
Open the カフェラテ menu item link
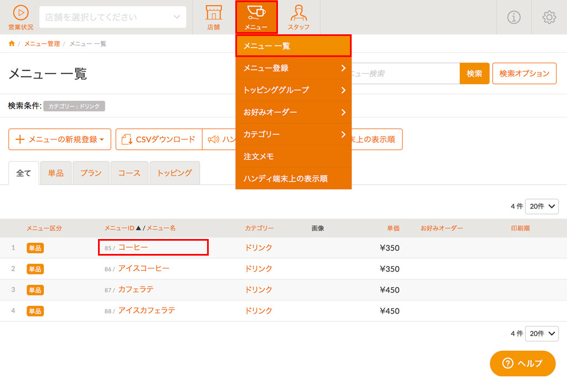click(136, 289)
